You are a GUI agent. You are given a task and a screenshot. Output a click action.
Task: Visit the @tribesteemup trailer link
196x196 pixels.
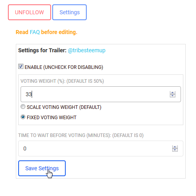click(x=87, y=50)
